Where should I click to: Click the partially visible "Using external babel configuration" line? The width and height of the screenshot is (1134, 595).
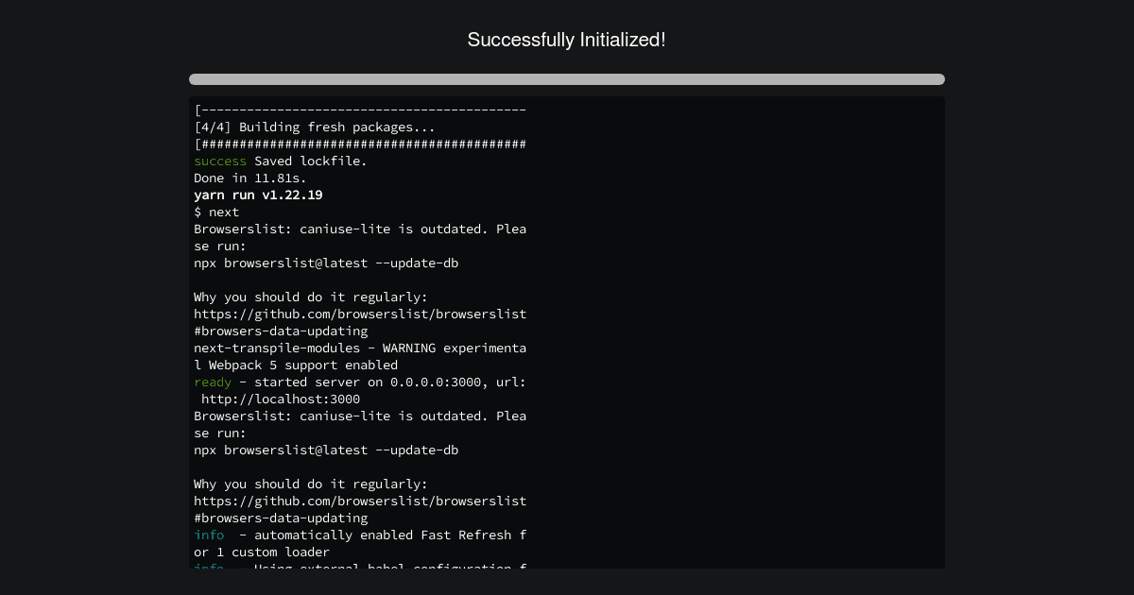tap(360, 565)
